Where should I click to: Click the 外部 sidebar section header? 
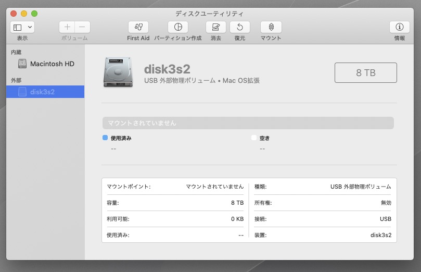pos(16,80)
